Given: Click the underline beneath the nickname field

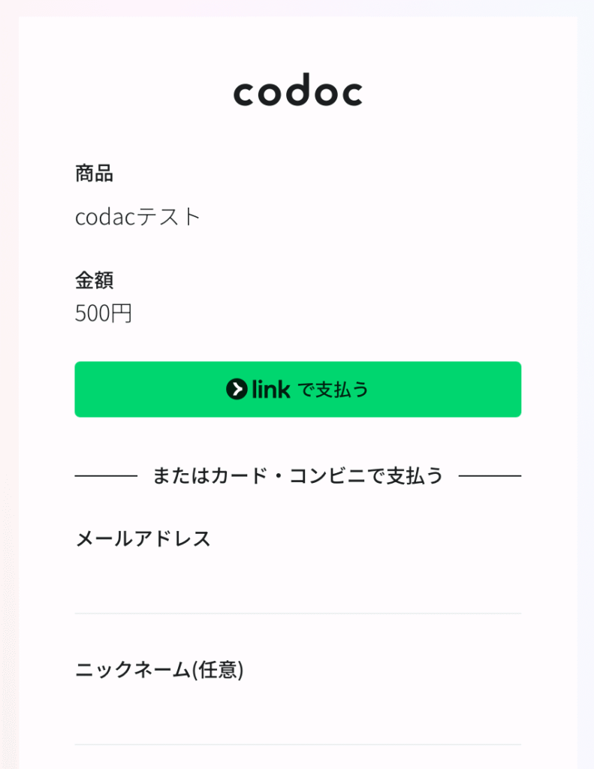Looking at the screenshot, I should coord(297,744).
